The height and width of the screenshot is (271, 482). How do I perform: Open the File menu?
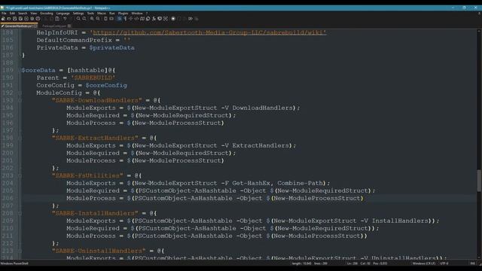(x=4, y=14)
